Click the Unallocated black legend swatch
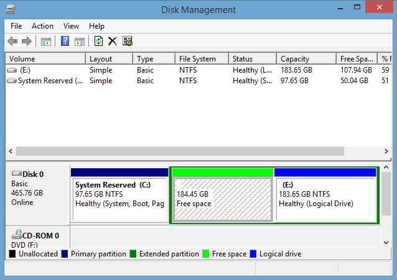Viewport: 397px width, 280px height. pyautogui.click(x=12, y=254)
